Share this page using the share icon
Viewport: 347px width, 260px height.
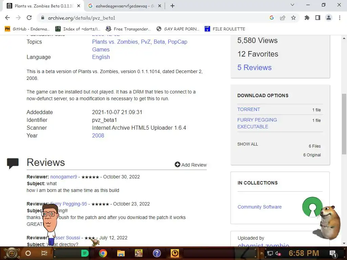283,18
